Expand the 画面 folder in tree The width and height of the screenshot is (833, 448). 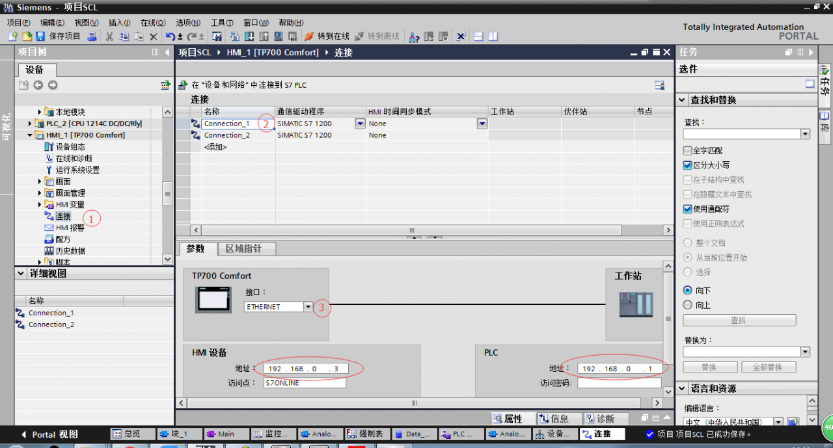(x=40, y=181)
